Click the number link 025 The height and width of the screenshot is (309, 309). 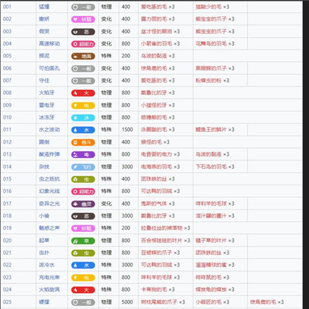click(7, 302)
